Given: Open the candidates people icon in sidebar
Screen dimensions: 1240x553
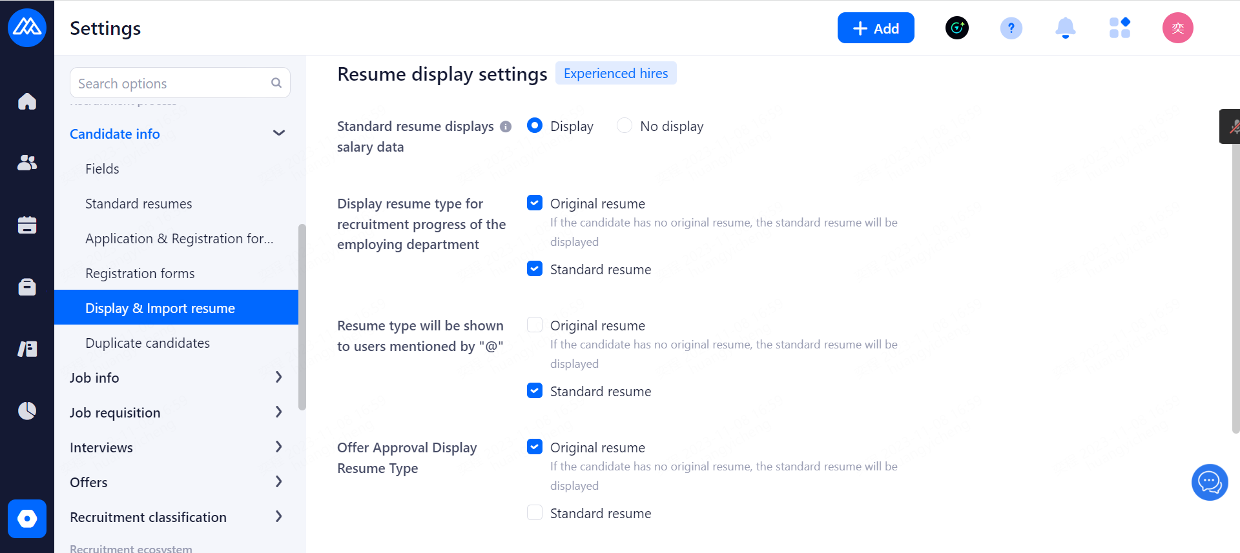Looking at the screenshot, I should [x=27, y=163].
